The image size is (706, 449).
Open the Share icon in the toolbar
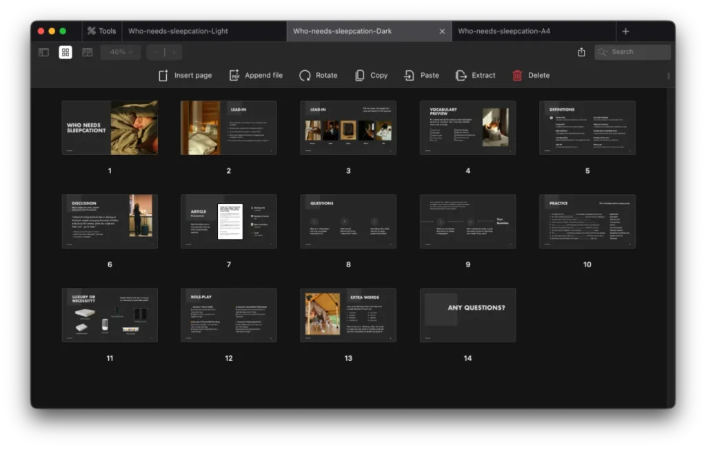click(581, 52)
